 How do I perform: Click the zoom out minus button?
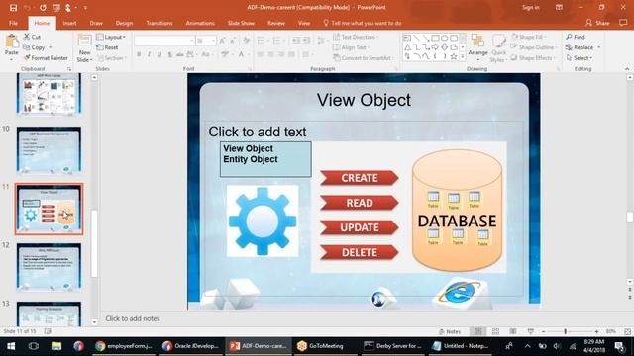click(x=544, y=331)
